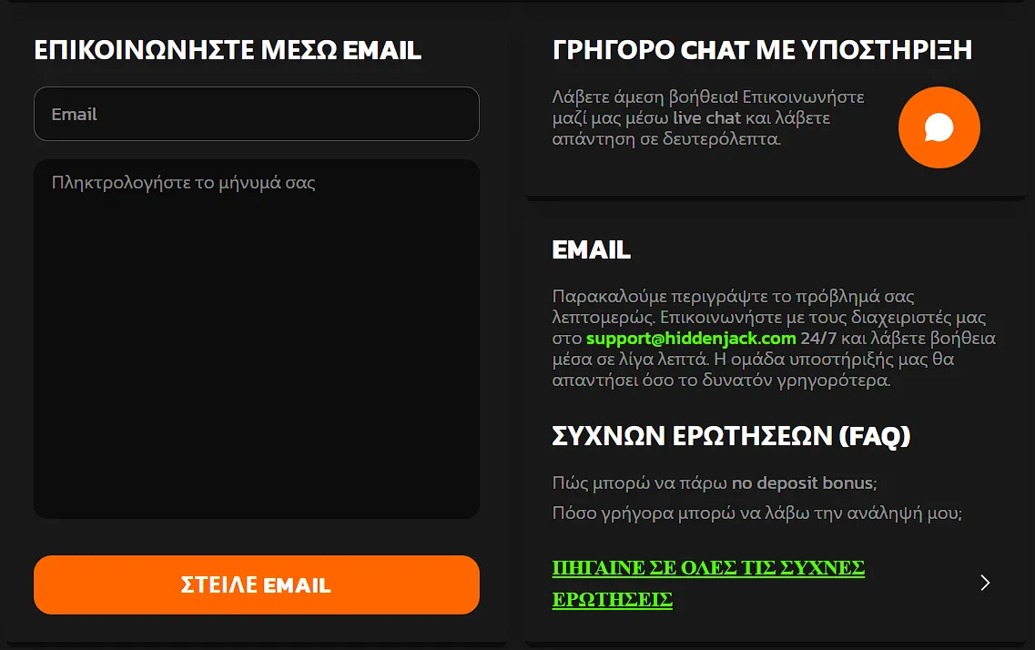Click the right chevron beside the FAQ link
This screenshot has width=1035, height=650.
(x=985, y=583)
